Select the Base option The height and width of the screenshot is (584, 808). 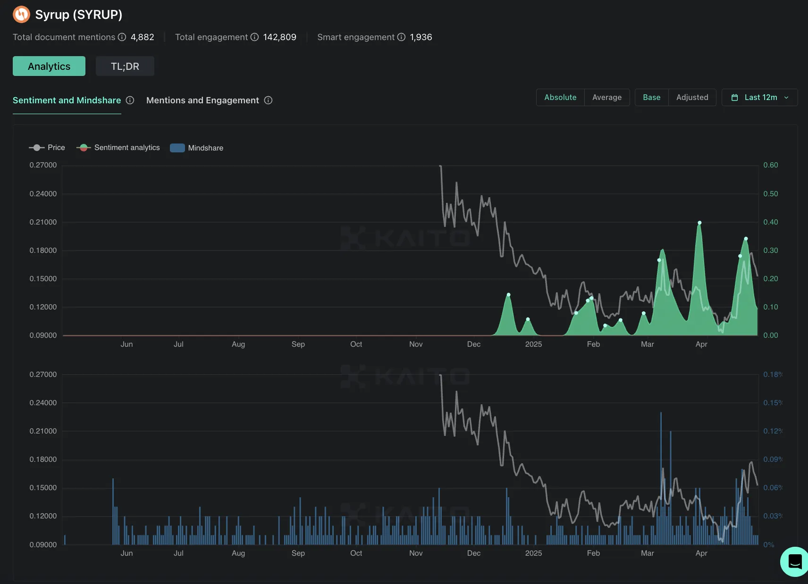652,97
